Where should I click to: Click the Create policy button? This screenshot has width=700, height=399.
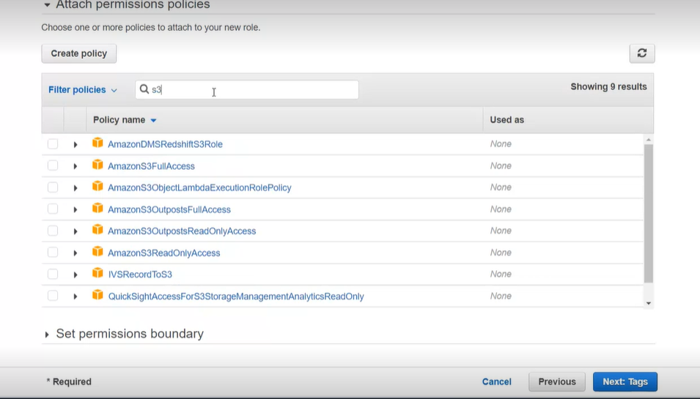click(x=79, y=53)
